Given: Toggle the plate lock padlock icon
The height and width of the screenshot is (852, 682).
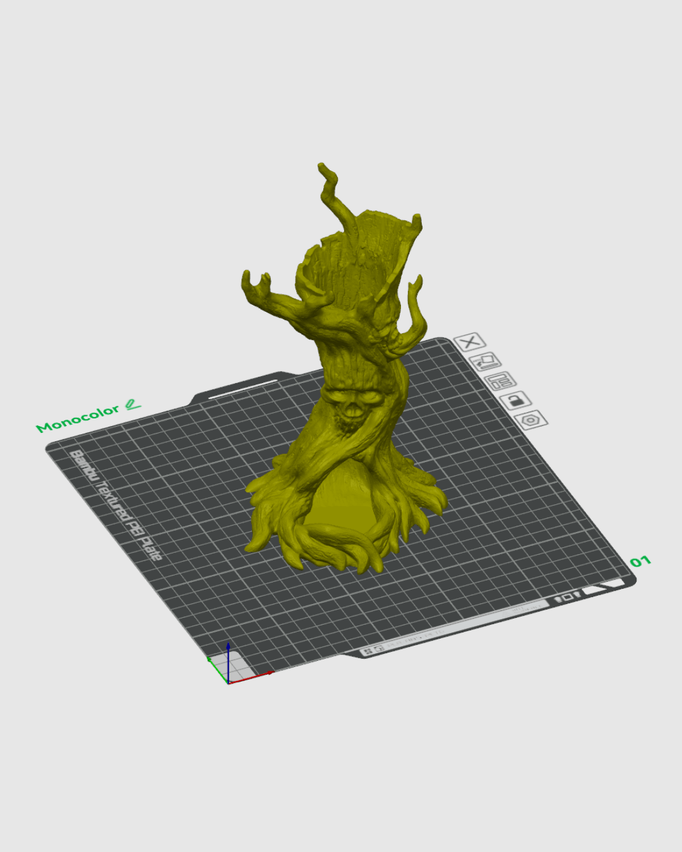Looking at the screenshot, I should (515, 400).
